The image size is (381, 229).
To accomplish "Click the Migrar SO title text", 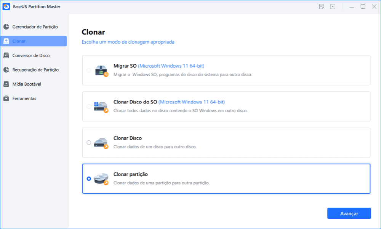I will click(x=125, y=66).
